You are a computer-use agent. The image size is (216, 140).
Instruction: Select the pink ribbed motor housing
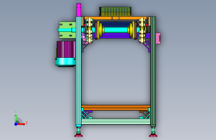[x=66, y=49]
